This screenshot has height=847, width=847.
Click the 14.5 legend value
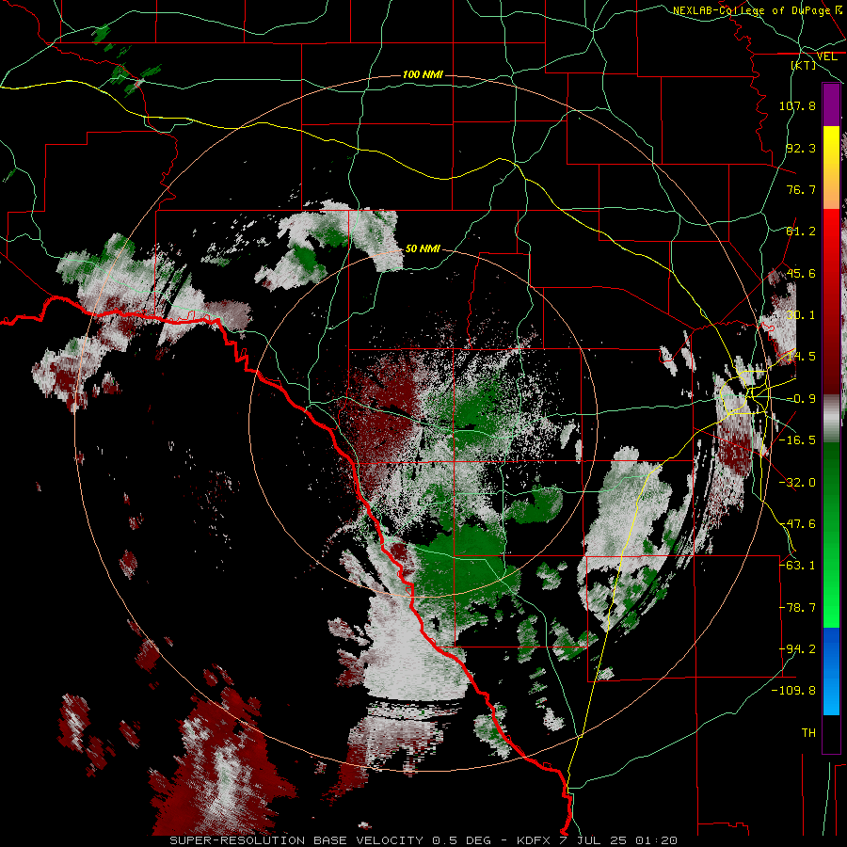point(801,357)
